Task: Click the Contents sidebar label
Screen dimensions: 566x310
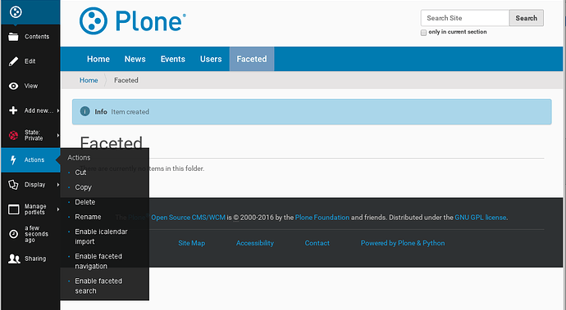Action: [x=37, y=37]
